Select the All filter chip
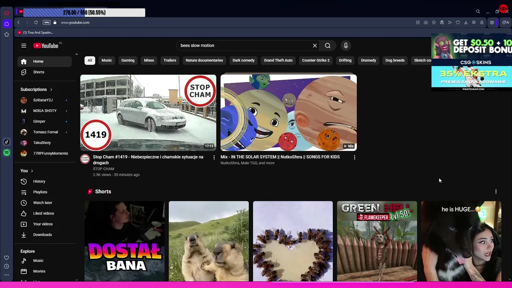This screenshot has height=288, width=512. tap(90, 60)
